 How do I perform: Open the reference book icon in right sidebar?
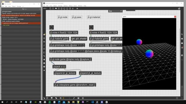[182, 43]
